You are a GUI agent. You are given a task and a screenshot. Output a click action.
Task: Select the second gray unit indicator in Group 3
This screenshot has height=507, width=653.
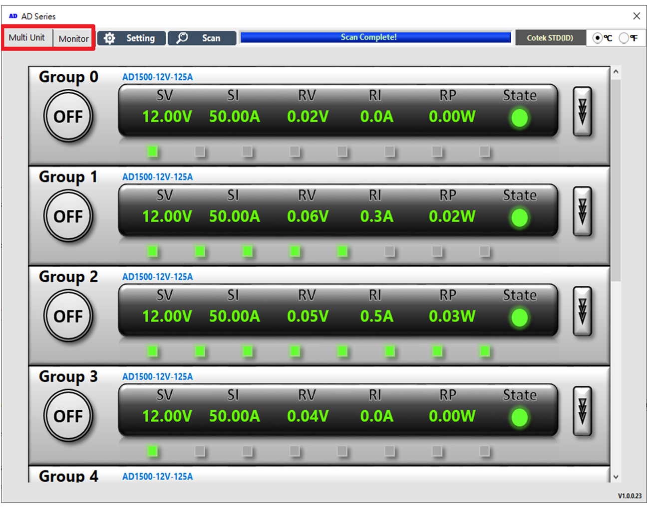(200, 451)
